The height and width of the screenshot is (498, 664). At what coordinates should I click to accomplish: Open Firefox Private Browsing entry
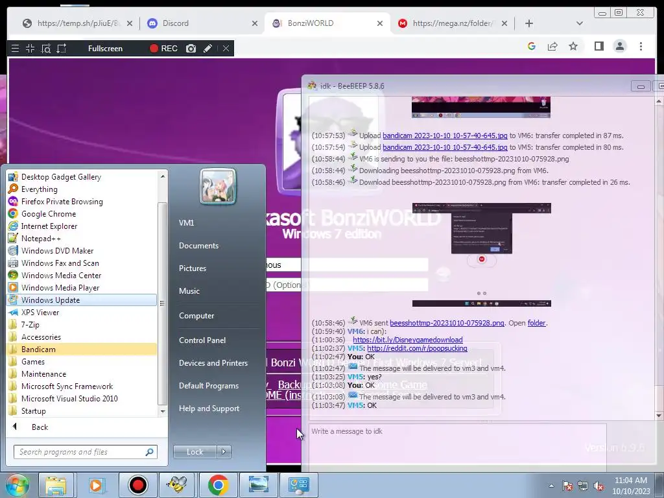[82, 201]
